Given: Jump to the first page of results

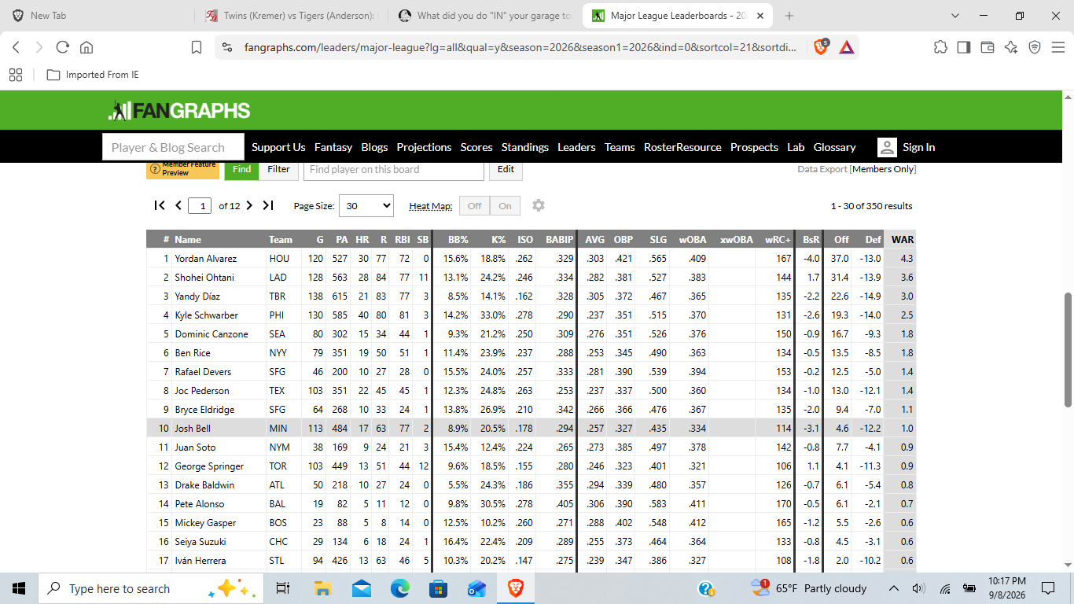Looking at the screenshot, I should point(160,205).
